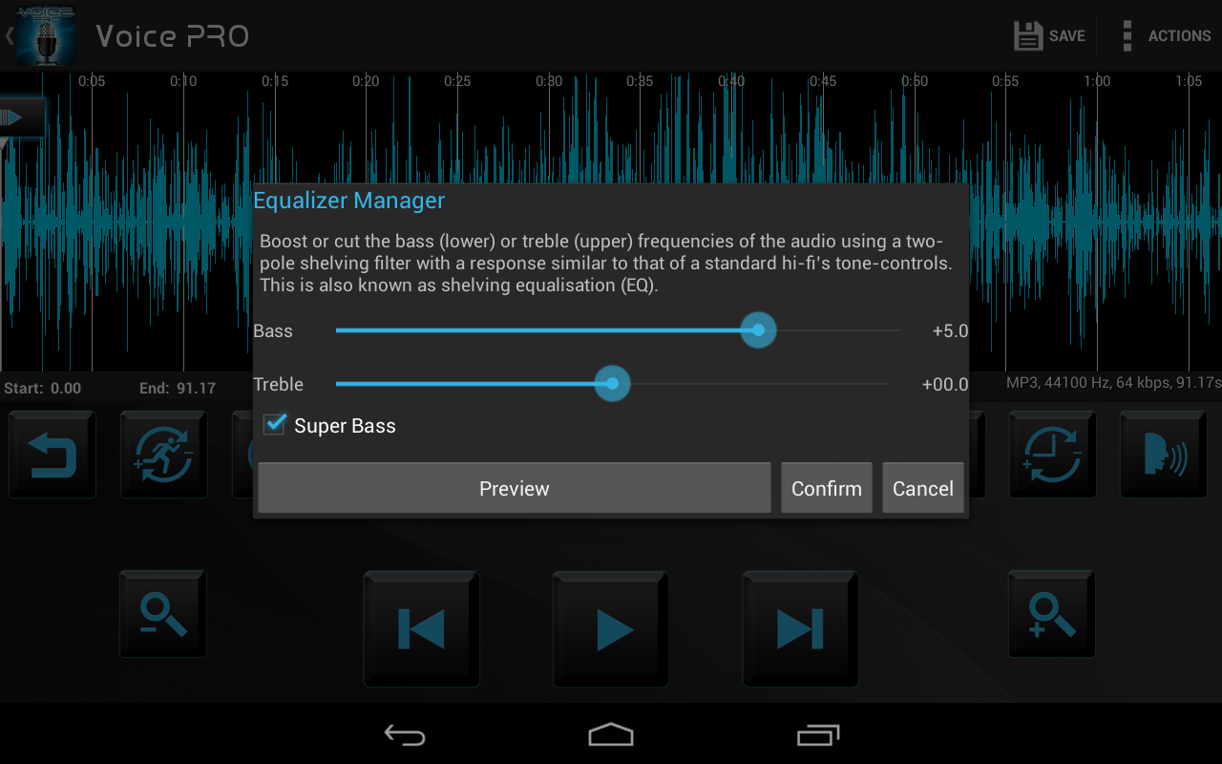Tap the Android back navigation button
This screenshot has height=764, width=1222.
click(405, 734)
